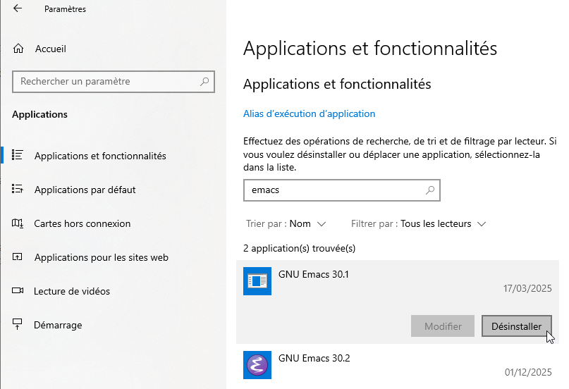Click the back arrow icon
This screenshot has height=389, width=569.
[18, 9]
